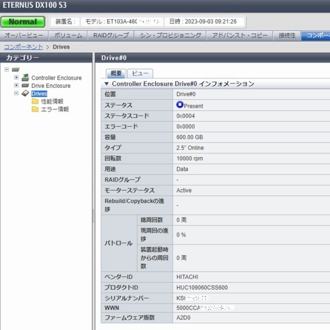Click product ID HUC109060CSS600
The width and height of the screenshot is (330, 330).
tap(202, 288)
